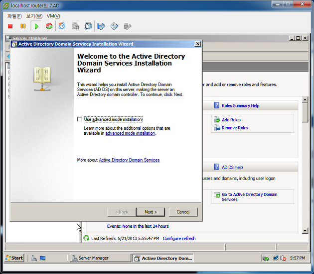
Task: Minimize the Server Manager window
Action: click(292, 38)
